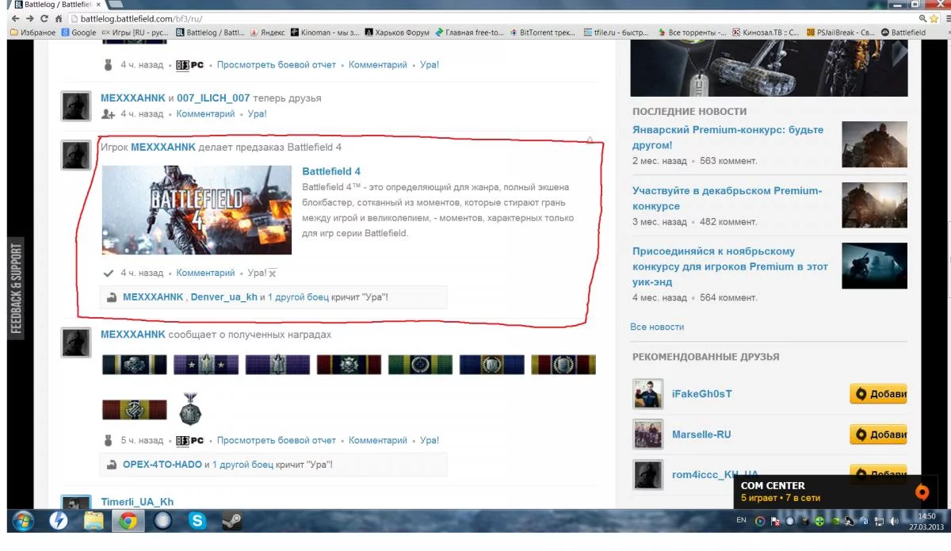Open the Battlefield 4 title link

(331, 171)
